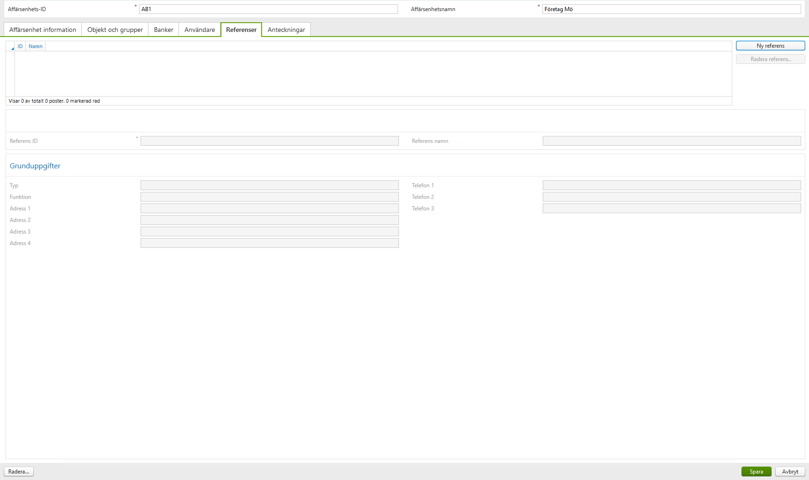Image resolution: width=809 pixels, height=480 pixels.
Task: Switch to the Affärsenhet information tab
Action: pos(42,29)
